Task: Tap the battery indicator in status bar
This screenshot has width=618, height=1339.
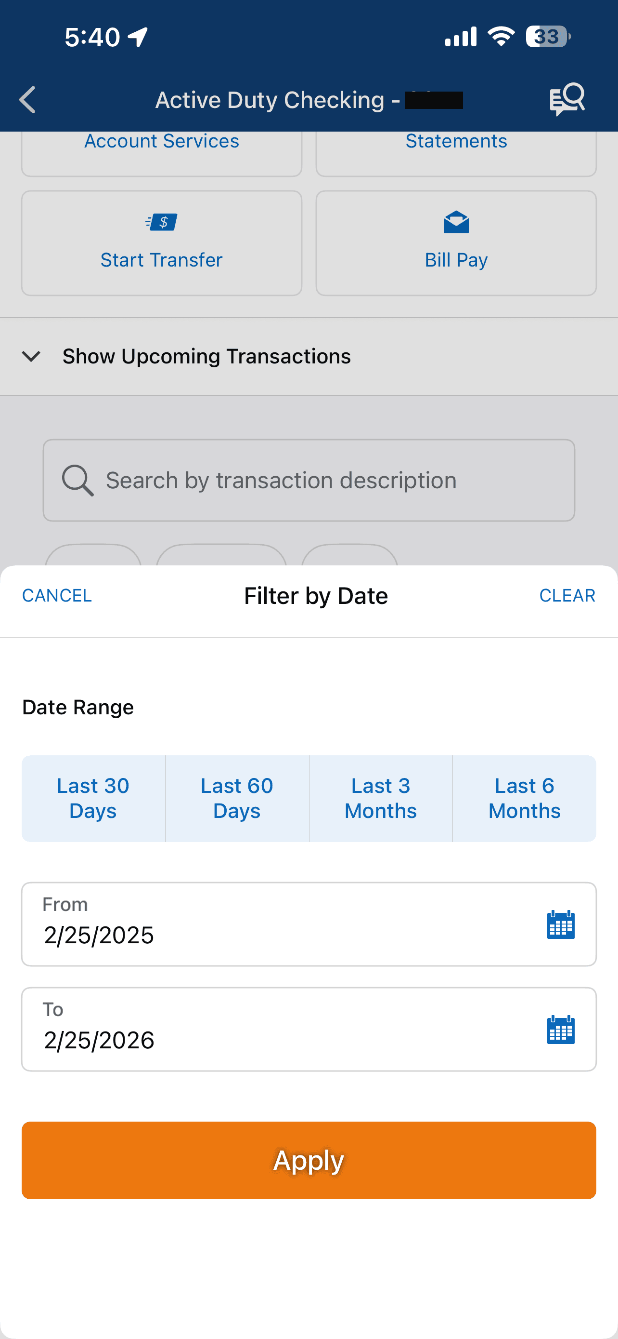Action: (548, 37)
